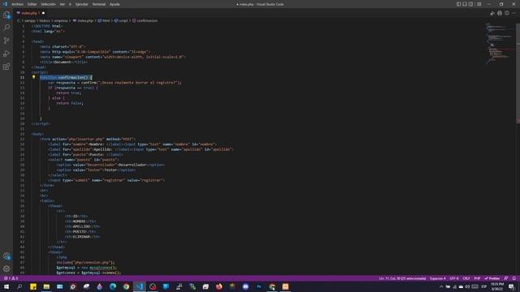Click the Espacios: 4 indentation status
Screen dimensions: 520x292
point(437,278)
